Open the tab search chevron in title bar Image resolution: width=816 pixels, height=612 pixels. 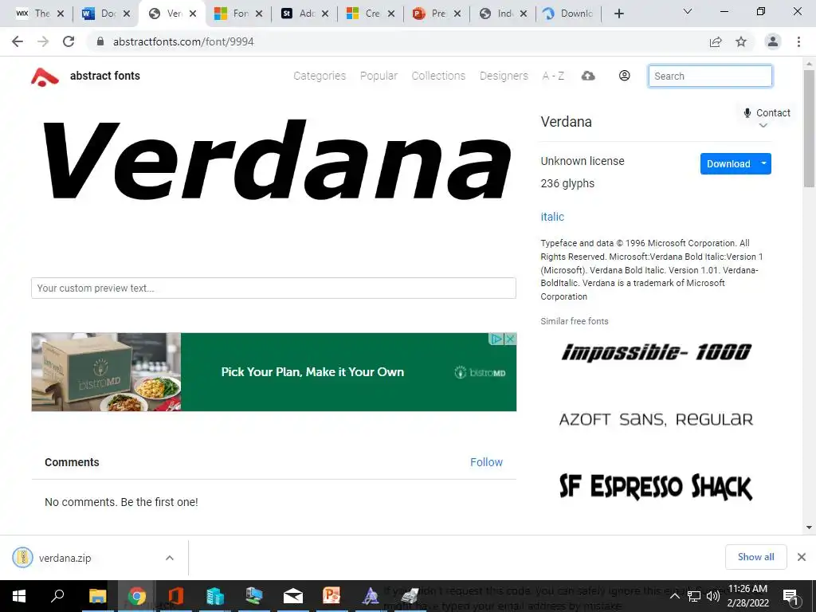point(688,11)
